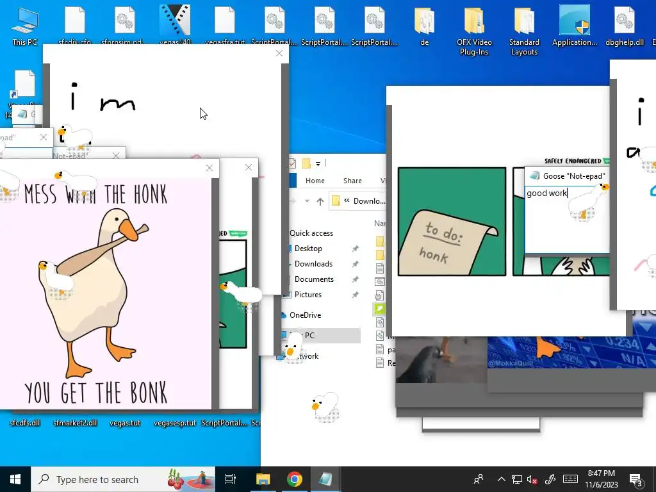Click in the Windows taskbar search box

pos(123,479)
